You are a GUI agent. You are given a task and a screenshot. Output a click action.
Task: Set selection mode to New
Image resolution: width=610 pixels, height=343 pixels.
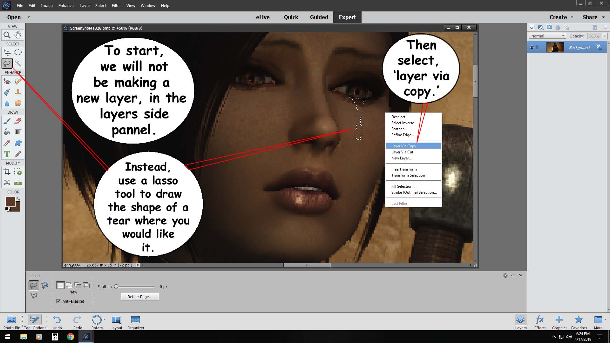click(x=60, y=285)
